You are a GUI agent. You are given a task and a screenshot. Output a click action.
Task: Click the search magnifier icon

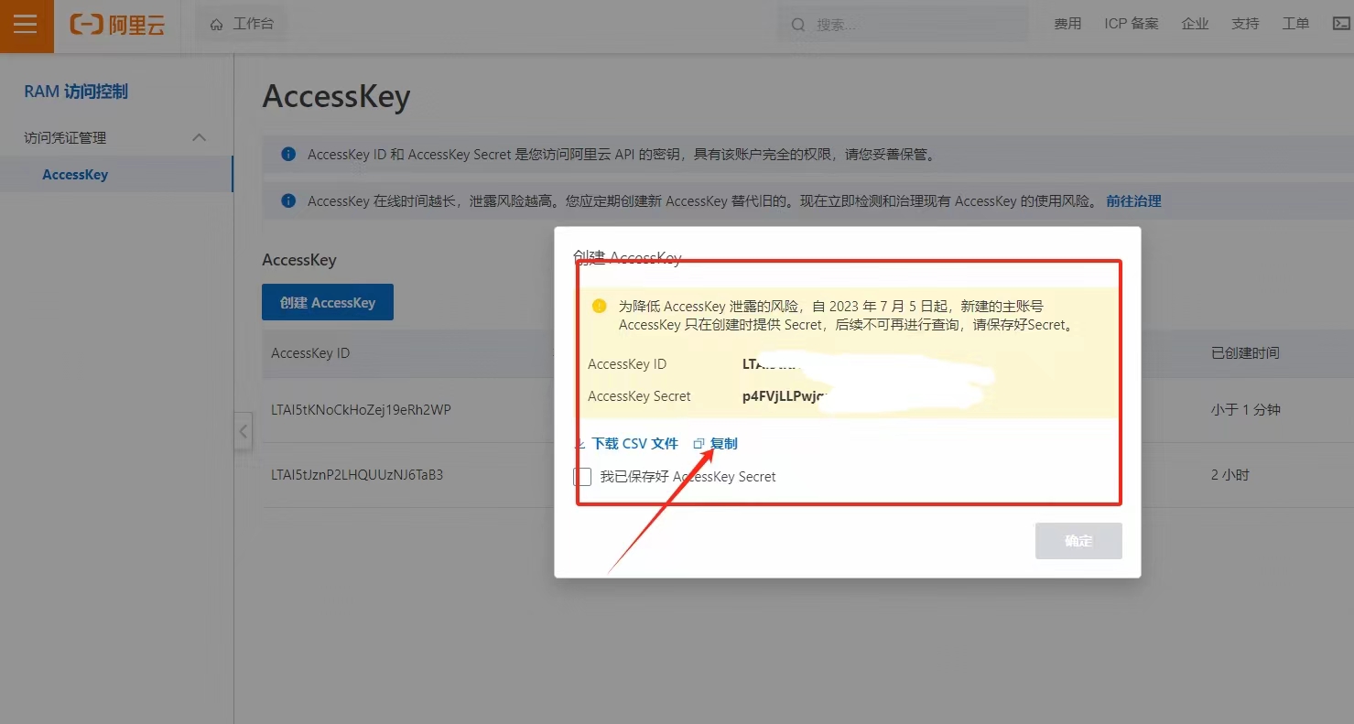[x=798, y=25]
